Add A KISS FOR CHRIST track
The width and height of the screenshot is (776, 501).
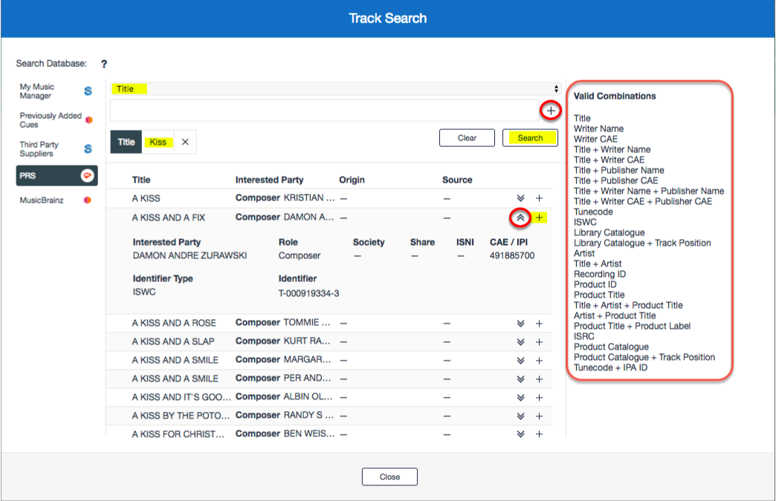click(x=540, y=433)
